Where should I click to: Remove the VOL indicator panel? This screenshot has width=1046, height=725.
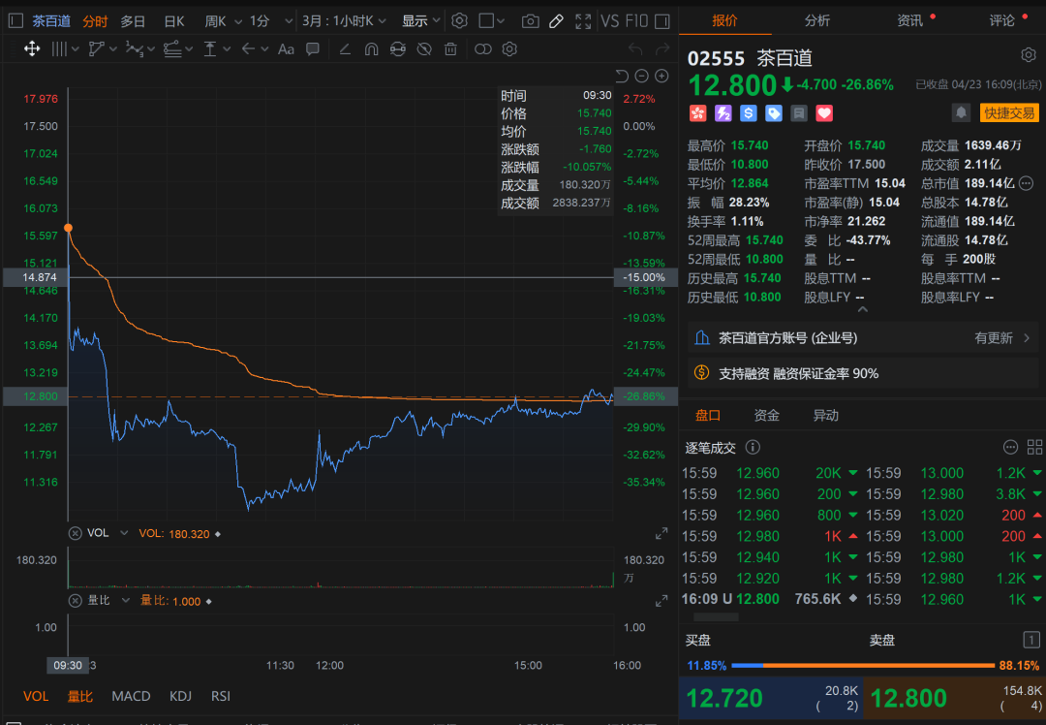pyautogui.click(x=76, y=533)
